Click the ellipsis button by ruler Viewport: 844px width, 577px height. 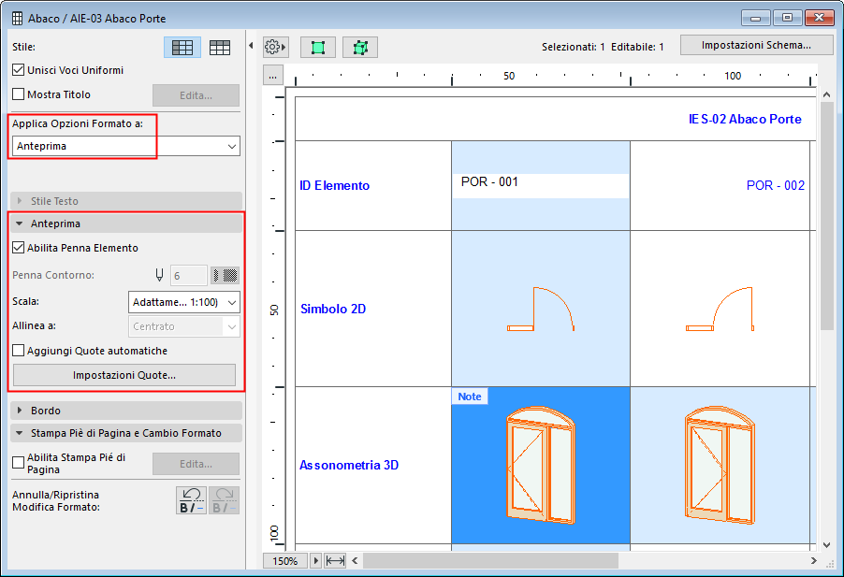tap(273, 76)
